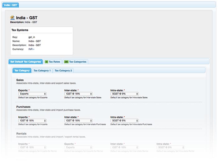Follow the INR currency link

click(31, 49)
